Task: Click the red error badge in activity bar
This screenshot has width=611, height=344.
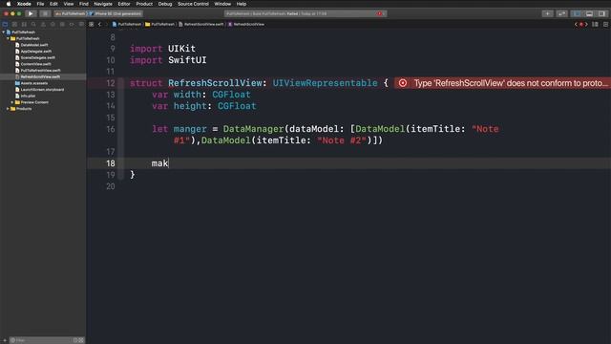Action: 380,13
